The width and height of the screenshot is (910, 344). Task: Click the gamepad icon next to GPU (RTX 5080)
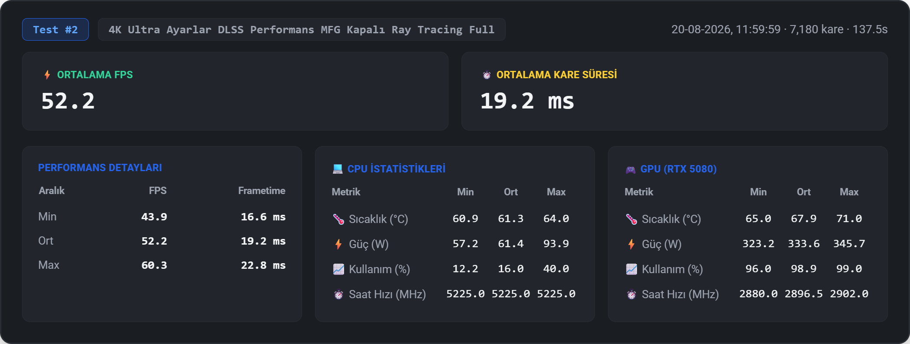coord(630,169)
